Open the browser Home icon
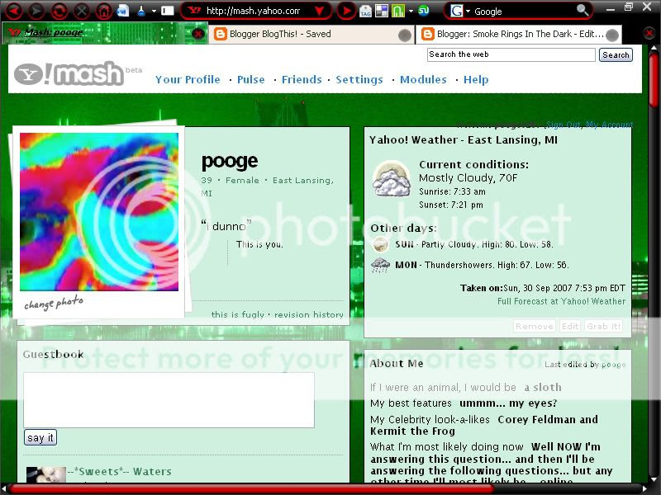Image resolution: width=661 pixels, height=495 pixels. (x=104, y=11)
